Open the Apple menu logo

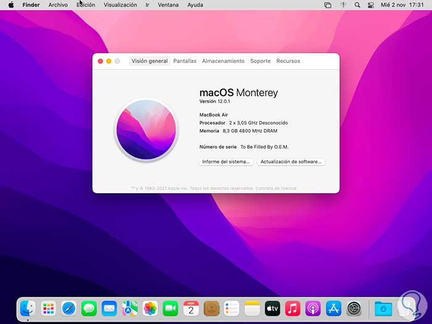point(11,5)
